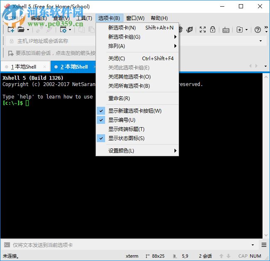Click the New Session icon in toolbar
The image size is (270, 261).
(11, 30)
